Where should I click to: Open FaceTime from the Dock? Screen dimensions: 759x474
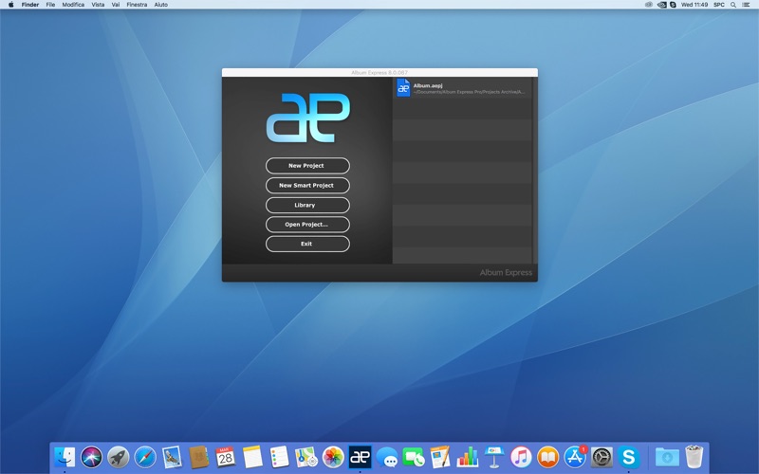[414, 457]
